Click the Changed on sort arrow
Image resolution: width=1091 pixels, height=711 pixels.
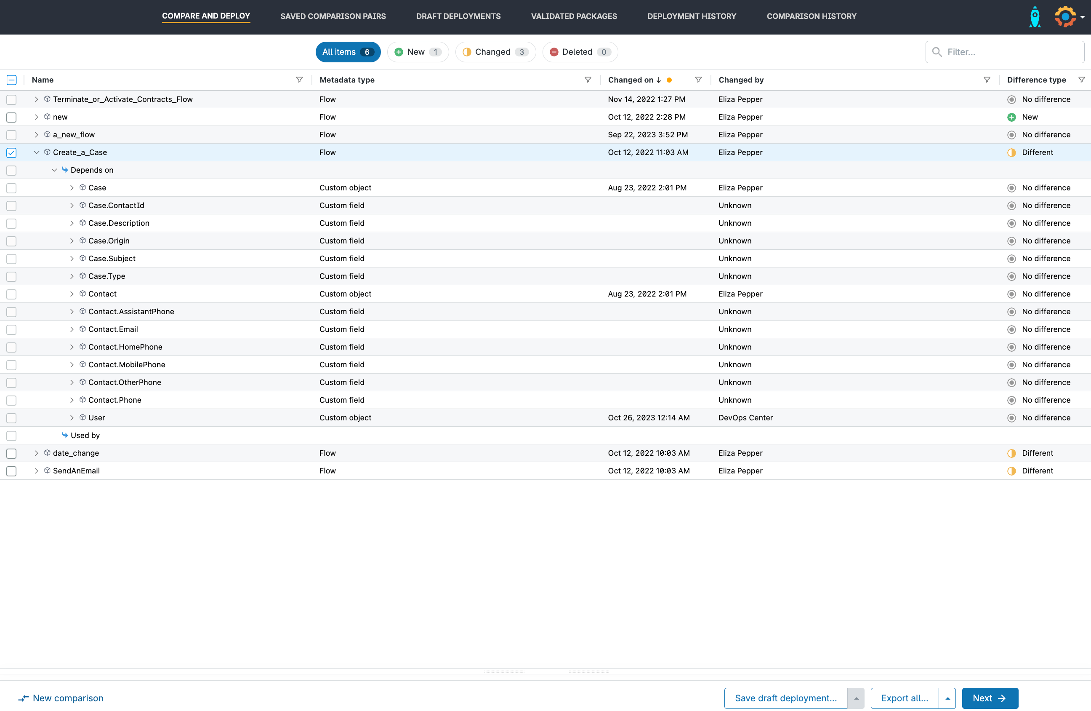(659, 80)
